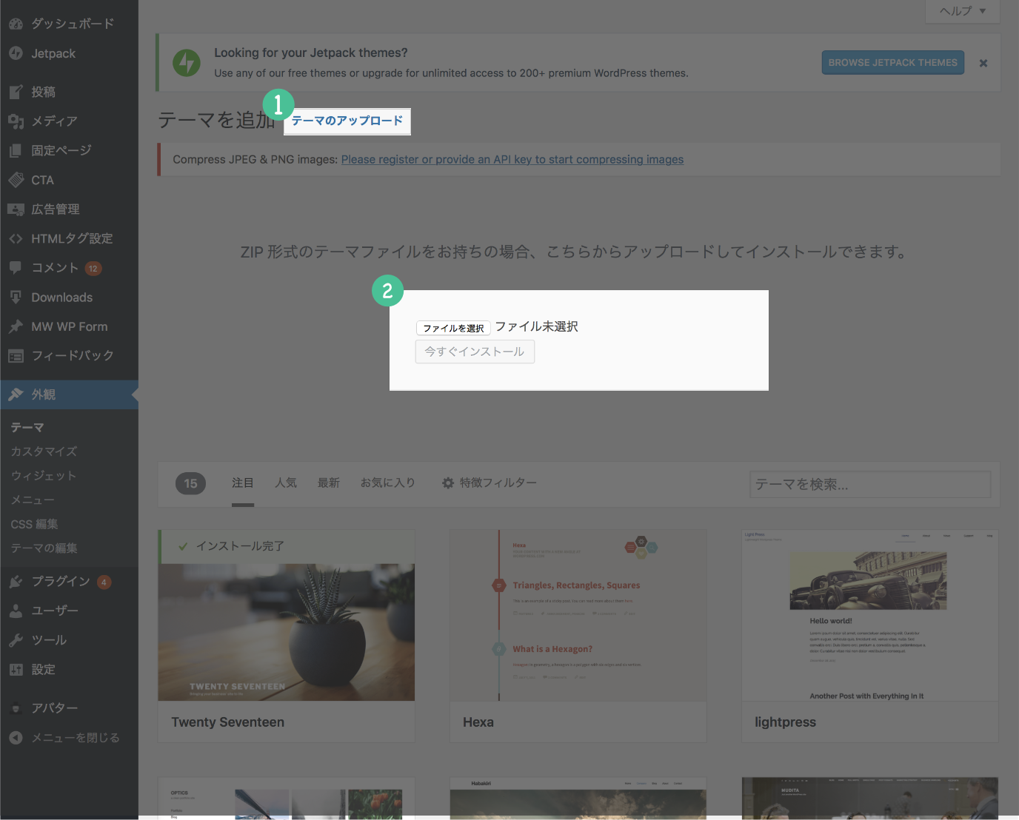Screen dimensions: 1019x820
Task: Click the feedback form icon beside フィードバック
Action: pos(16,356)
